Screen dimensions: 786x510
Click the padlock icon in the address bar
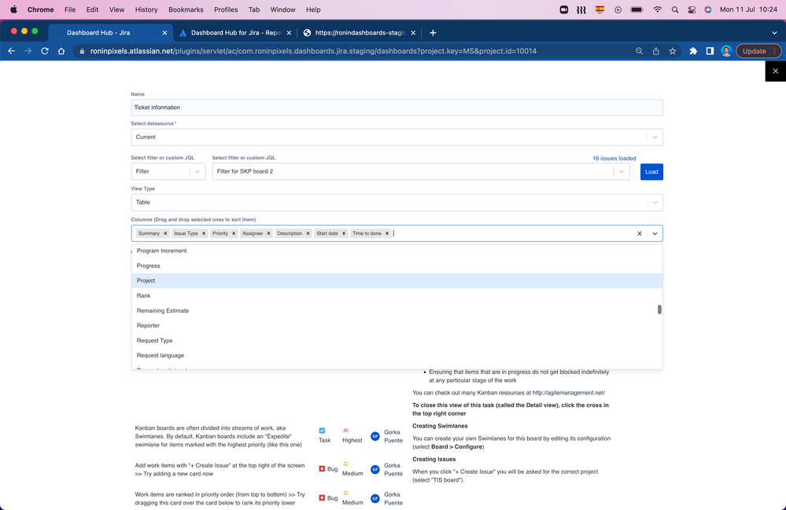pyautogui.click(x=82, y=50)
